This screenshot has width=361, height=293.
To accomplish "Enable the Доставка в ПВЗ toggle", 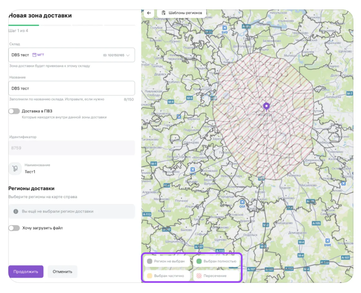I will [14, 111].
